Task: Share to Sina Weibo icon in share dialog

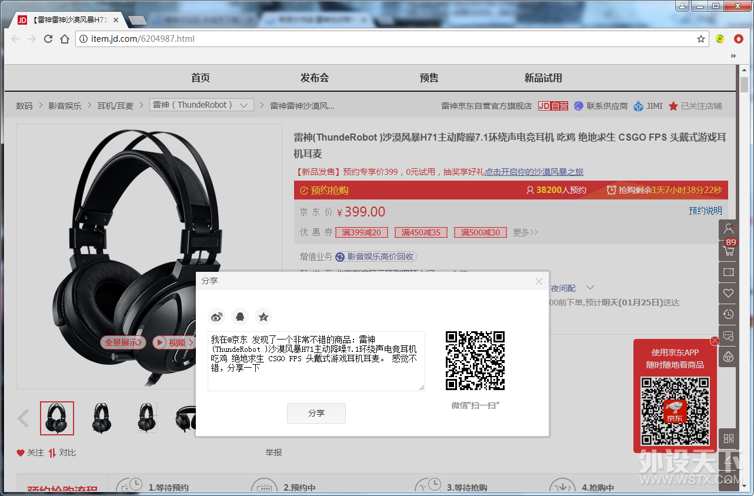Action: [216, 317]
